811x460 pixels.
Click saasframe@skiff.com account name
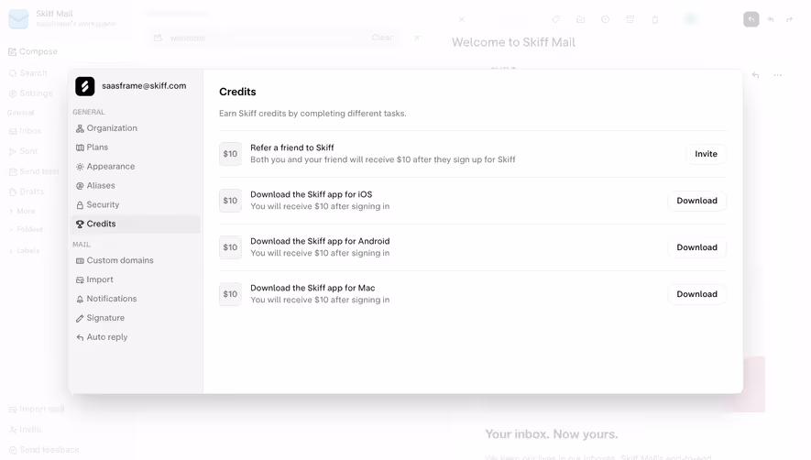click(x=144, y=86)
